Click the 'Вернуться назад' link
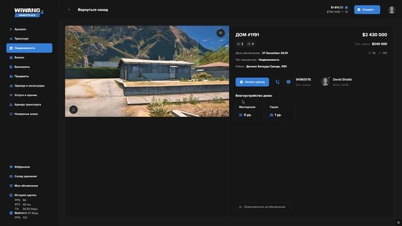Screen dimensions: 402x226 (x=93, y=10)
